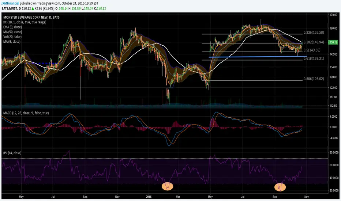The width and height of the screenshot is (341, 201).
Task: Click the +2.86 (+1.94%) change value
Action: (44, 9)
